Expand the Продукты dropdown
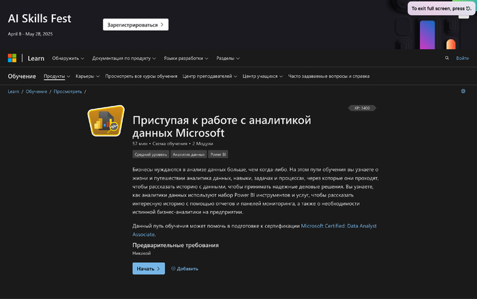This screenshot has width=477, height=299. coord(57,76)
